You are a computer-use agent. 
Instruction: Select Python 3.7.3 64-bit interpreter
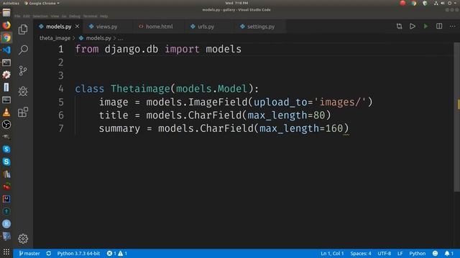[78, 253]
